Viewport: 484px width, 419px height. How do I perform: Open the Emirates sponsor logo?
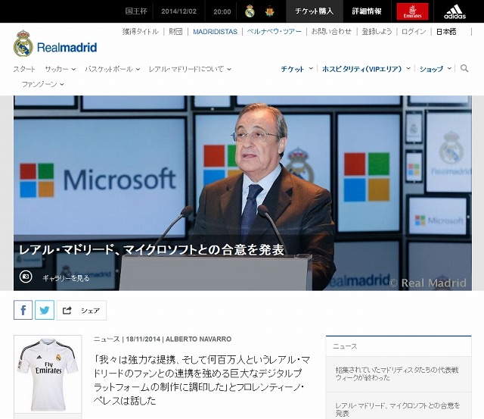tap(412, 11)
